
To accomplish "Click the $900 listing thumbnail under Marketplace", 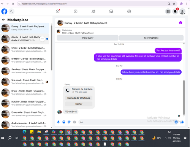I will coord(59,31).
